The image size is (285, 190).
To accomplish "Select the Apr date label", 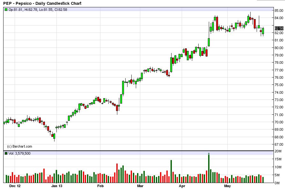I will pyautogui.click(x=182, y=186).
